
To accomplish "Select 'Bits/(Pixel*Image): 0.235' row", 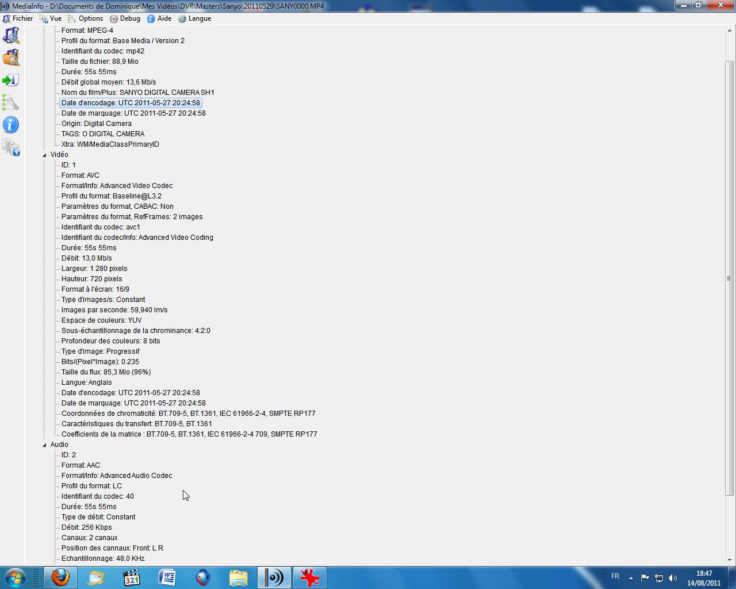I will (100, 362).
